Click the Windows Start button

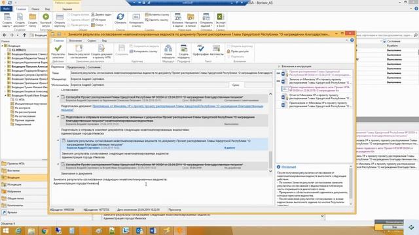(x=5, y=230)
